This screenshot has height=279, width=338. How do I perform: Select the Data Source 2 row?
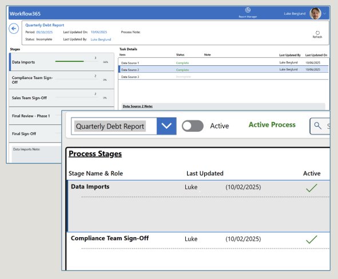click(x=223, y=69)
